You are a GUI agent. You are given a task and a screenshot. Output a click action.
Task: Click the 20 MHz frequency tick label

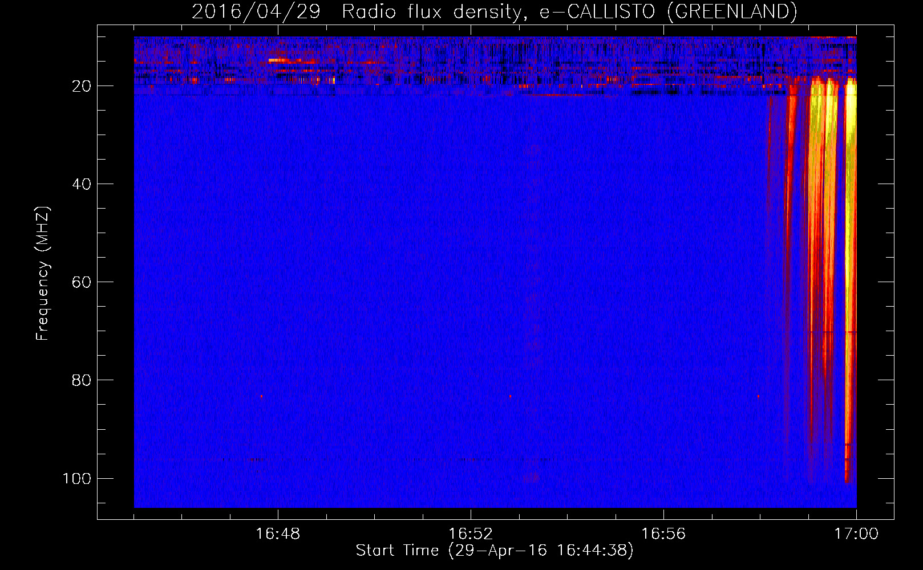pos(82,86)
